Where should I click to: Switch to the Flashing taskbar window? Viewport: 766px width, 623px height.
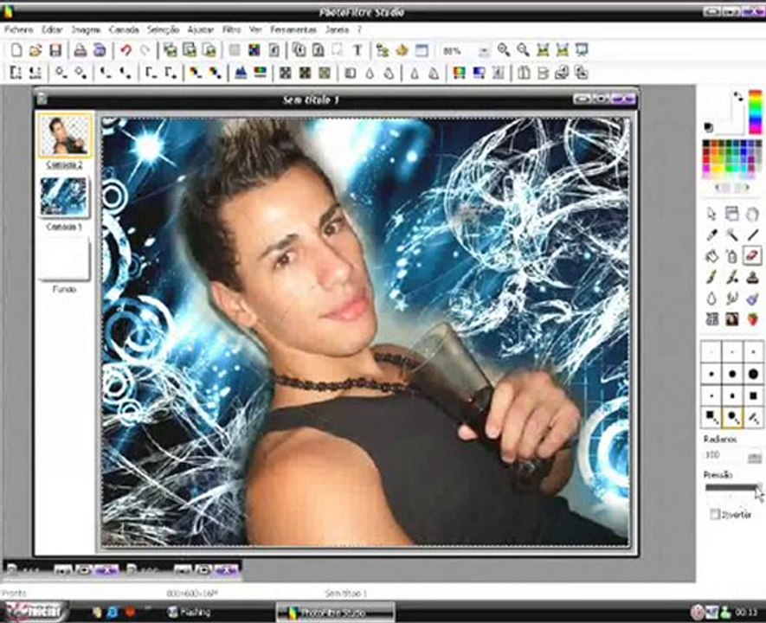[189, 612]
